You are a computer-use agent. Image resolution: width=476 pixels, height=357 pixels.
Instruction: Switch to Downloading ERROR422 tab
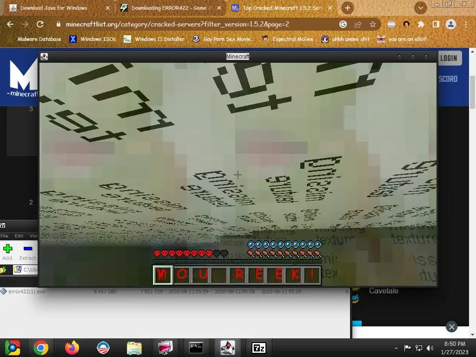pyautogui.click(x=170, y=8)
